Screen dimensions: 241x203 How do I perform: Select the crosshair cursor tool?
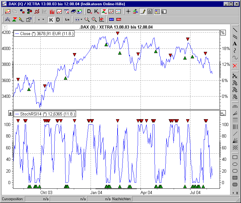click(x=128, y=11)
